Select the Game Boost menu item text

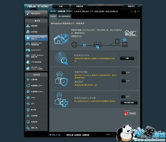[x=36, y=50]
